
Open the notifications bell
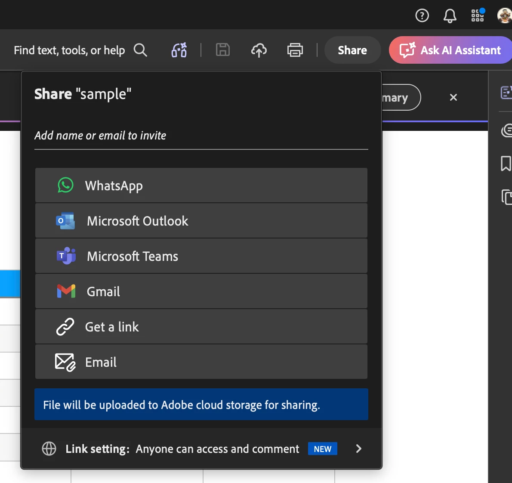tap(450, 15)
